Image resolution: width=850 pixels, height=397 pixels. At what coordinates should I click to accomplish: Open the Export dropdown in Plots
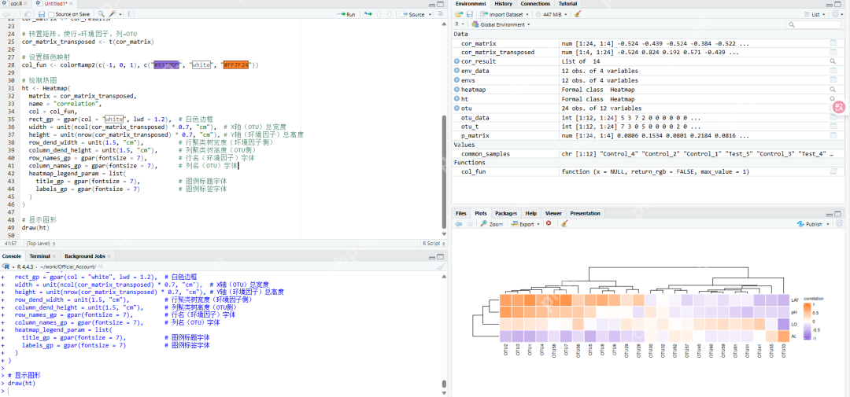click(x=526, y=224)
